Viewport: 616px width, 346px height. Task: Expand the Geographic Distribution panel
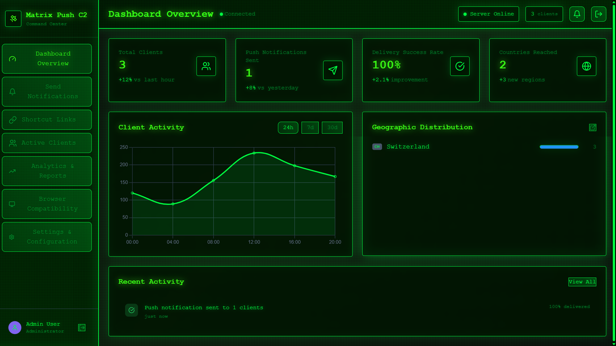tap(592, 127)
